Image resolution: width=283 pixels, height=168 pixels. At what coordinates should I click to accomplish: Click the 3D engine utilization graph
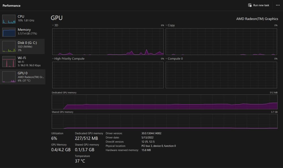[x=108, y=41]
